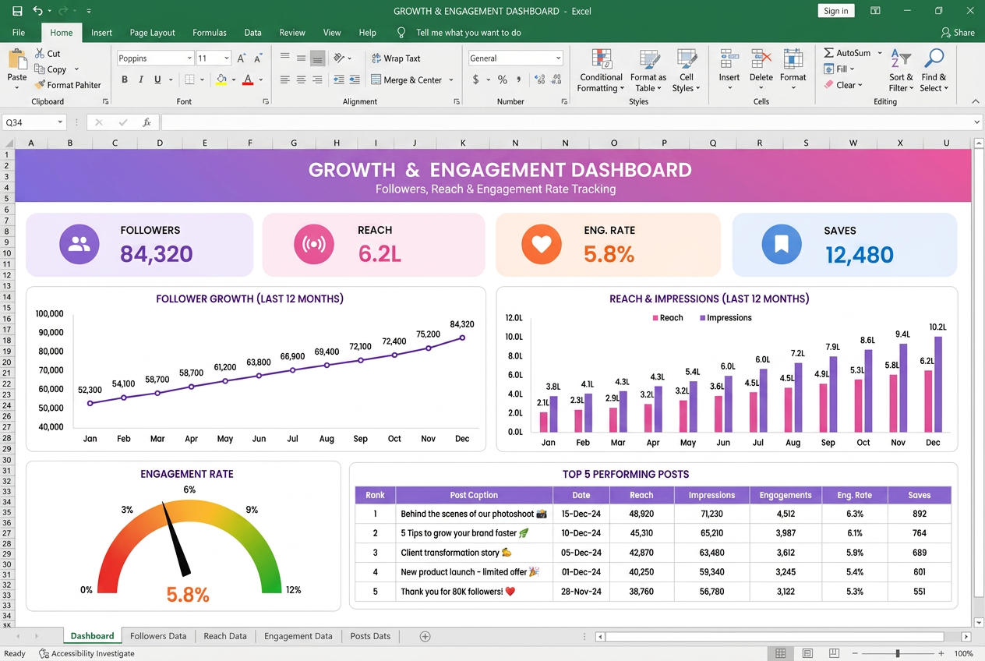Switch to the Page Layout tab

[x=152, y=33]
